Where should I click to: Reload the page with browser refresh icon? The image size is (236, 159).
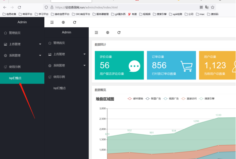point(19,8)
